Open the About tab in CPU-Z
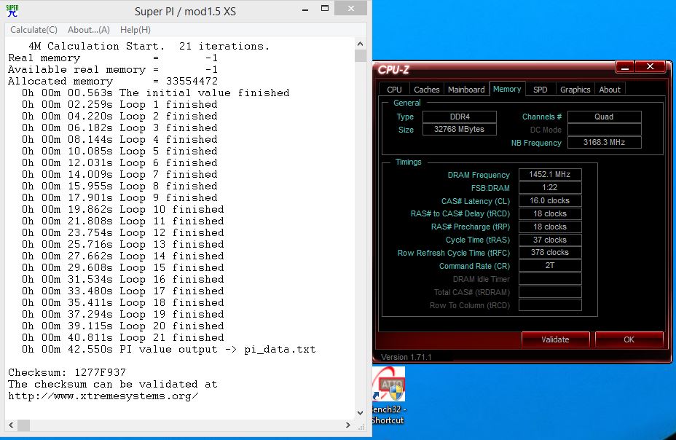The image size is (676, 440). click(x=610, y=89)
